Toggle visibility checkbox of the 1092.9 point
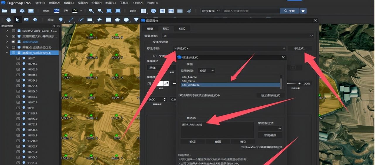Screen dimensions: 375x165 pos(18,69)
